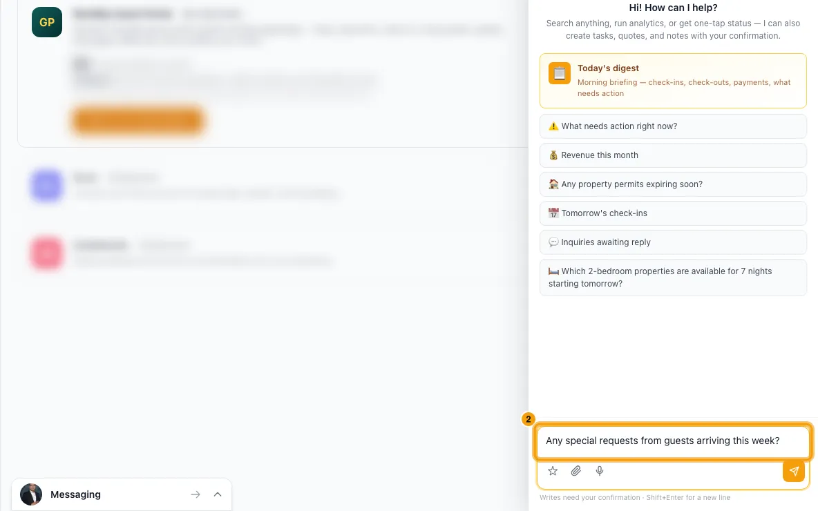The height and width of the screenshot is (511, 818).
Task: Send the message with the orange send button
Action: coord(794,471)
